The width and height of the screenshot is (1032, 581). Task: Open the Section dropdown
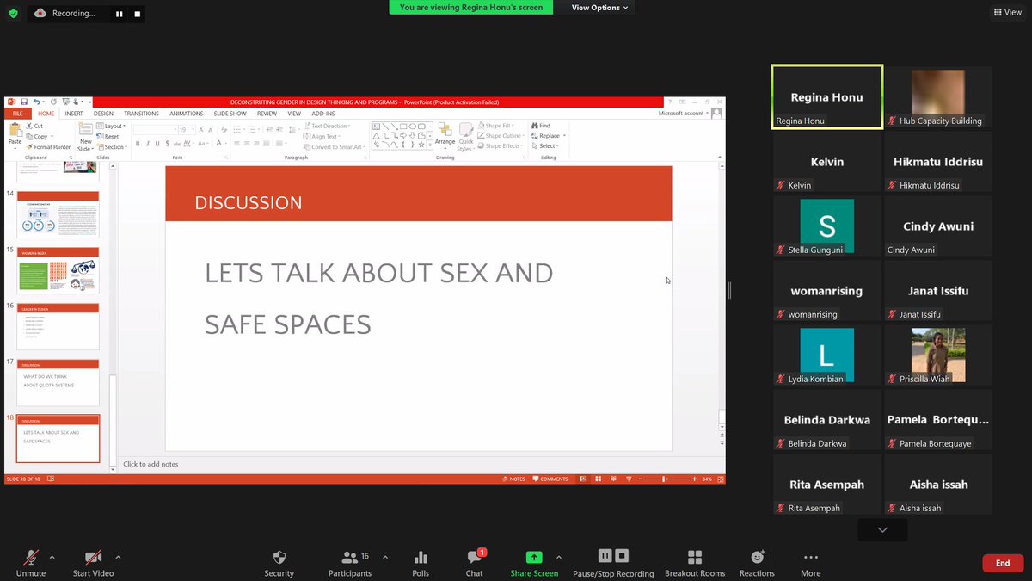click(112, 147)
